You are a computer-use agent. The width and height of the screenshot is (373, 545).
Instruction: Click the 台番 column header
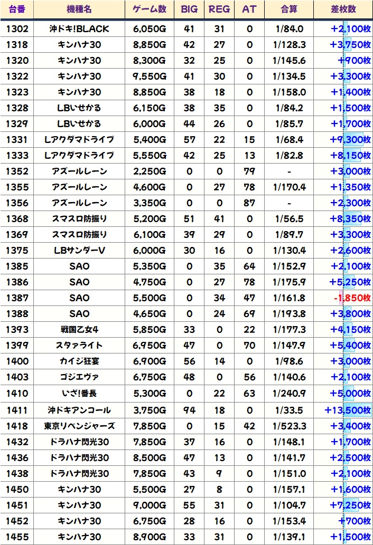point(17,9)
